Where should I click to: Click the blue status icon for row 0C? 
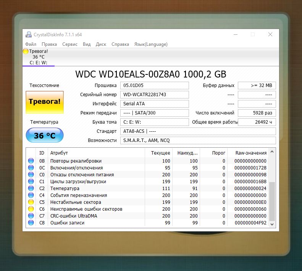pyautogui.click(x=31, y=168)
